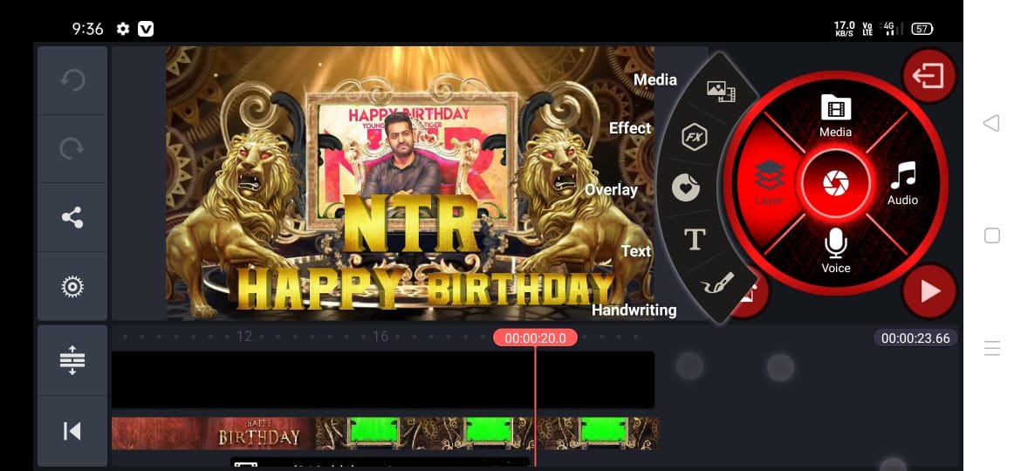Open the share export icon

coord(72,218)
